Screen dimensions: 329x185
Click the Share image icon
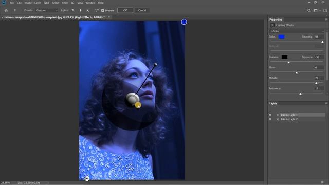click(x=325, y=10)
